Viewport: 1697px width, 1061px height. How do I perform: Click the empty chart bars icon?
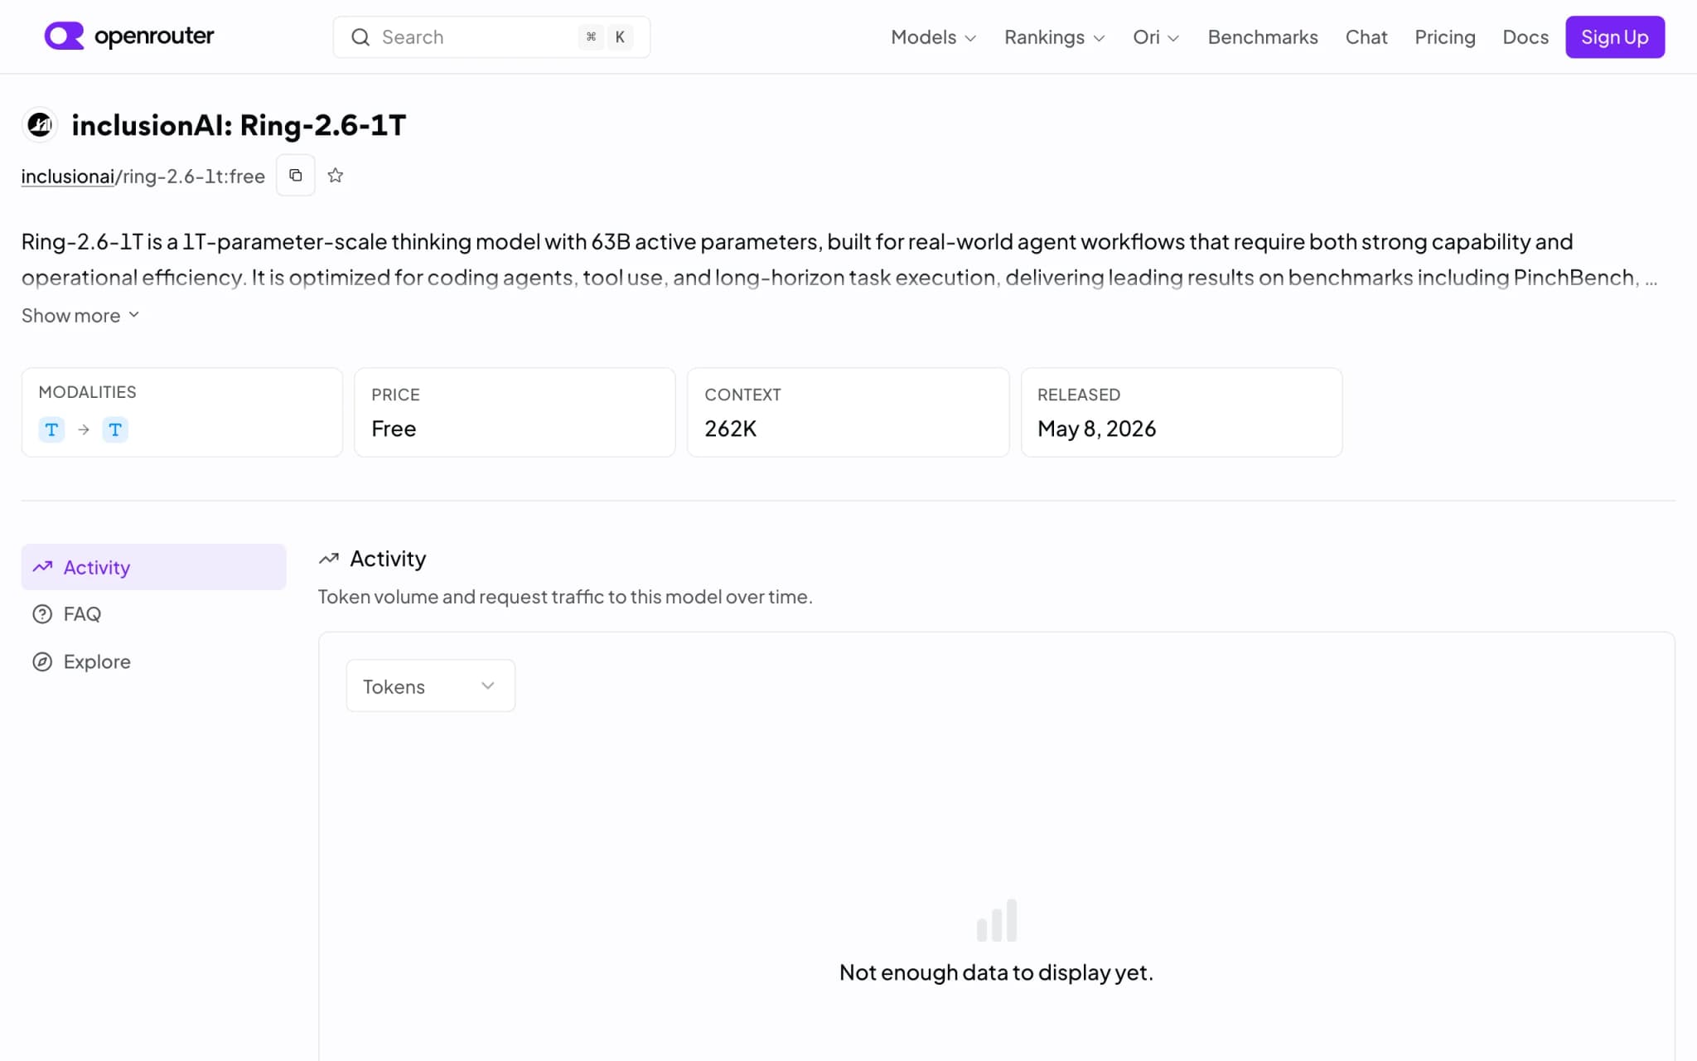click(997, 920)
